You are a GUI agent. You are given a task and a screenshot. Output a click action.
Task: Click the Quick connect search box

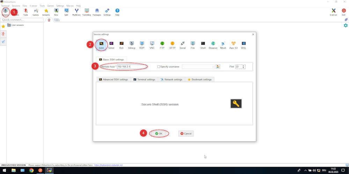click(22, 20)
